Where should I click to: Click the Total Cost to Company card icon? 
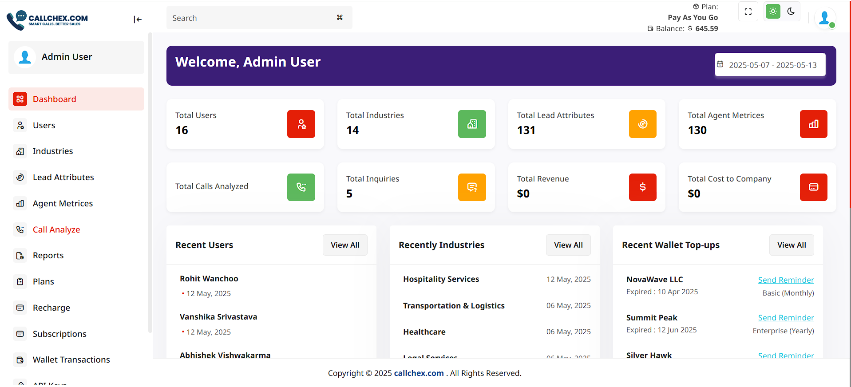pyautogui.click(x=814, y=187)
